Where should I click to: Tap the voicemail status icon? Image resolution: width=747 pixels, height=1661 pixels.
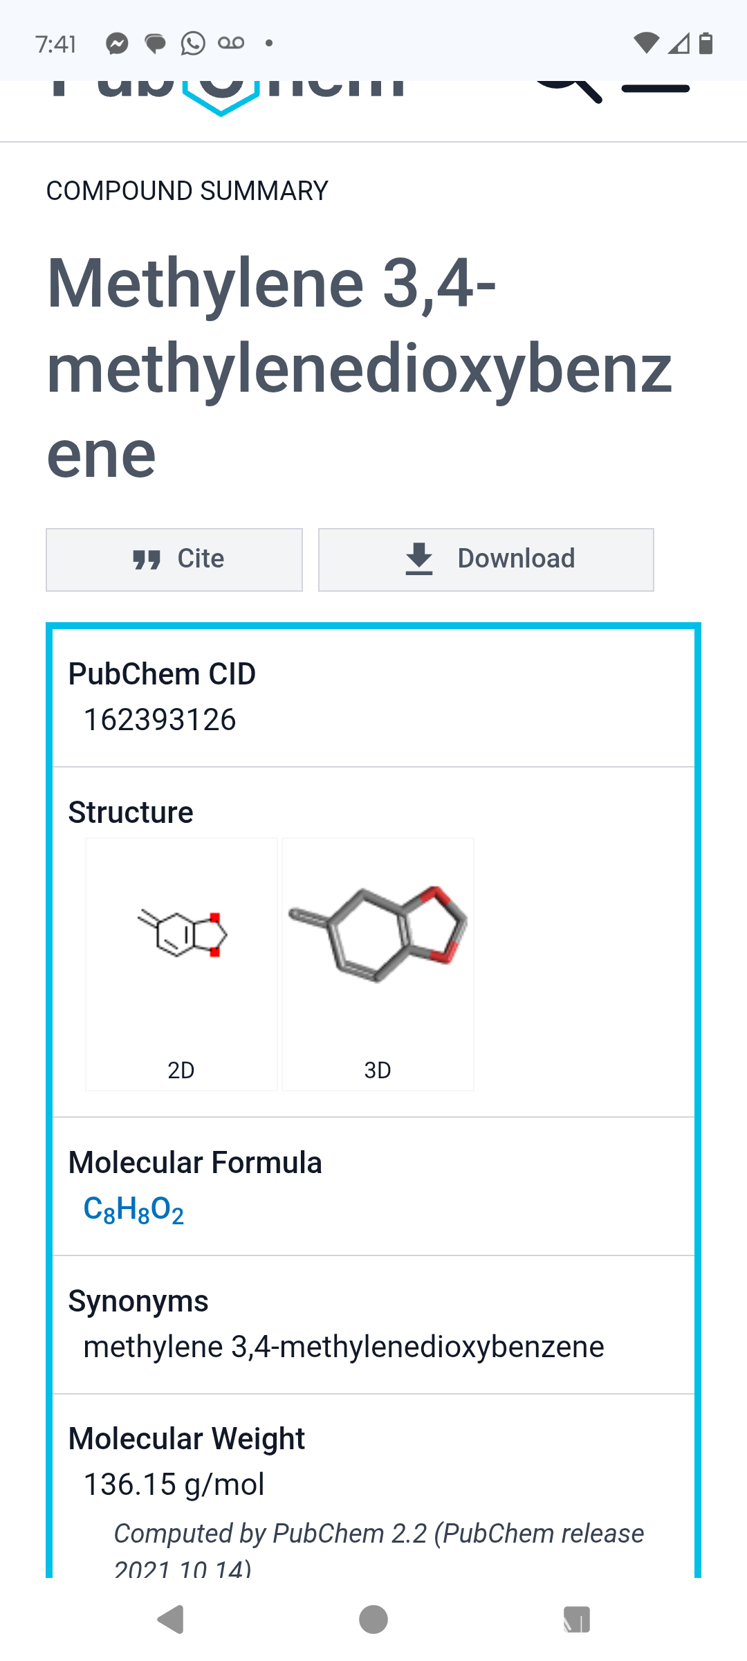(231, 43)
